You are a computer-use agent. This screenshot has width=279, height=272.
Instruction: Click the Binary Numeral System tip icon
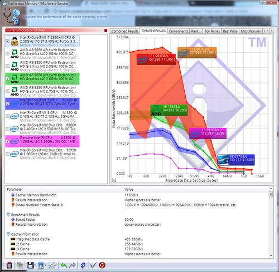tap(13, 205)
